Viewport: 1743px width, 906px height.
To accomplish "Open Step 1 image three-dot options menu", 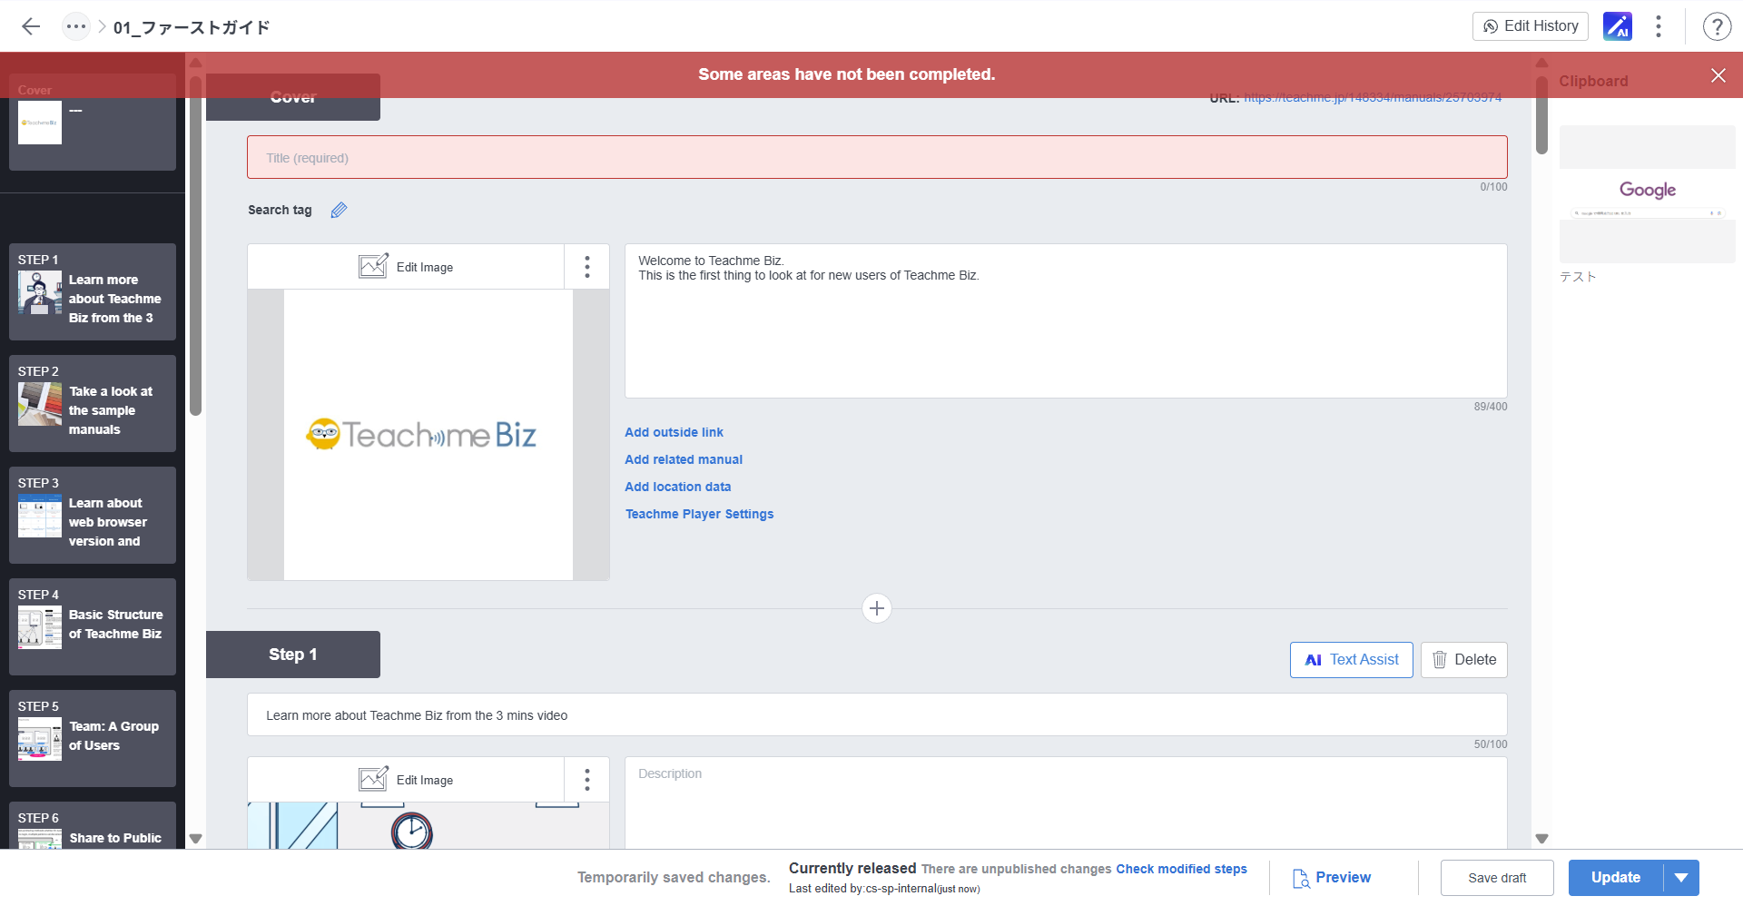I will (587, 780).
